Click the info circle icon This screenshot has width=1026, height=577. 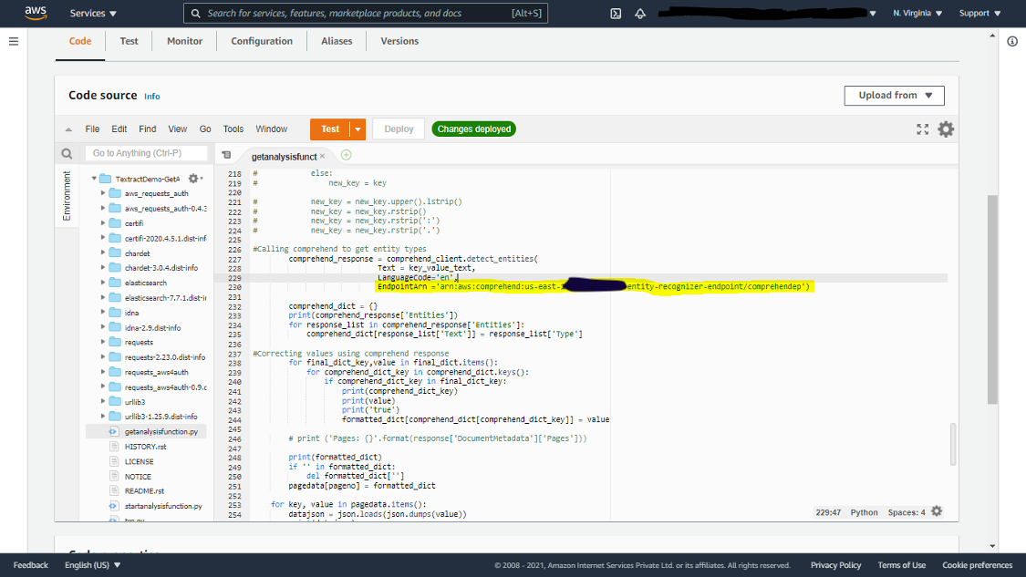(x=1012, y=40)
